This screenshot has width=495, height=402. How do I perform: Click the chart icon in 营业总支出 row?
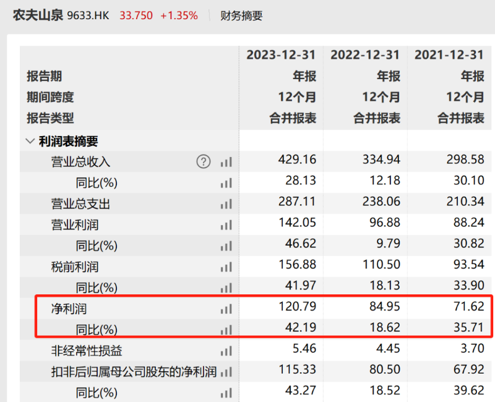pyautogui.click(x=226, y=203)
